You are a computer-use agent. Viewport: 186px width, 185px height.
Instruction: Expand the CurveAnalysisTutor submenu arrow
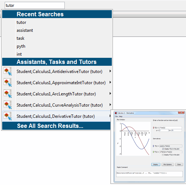(110, 105)
